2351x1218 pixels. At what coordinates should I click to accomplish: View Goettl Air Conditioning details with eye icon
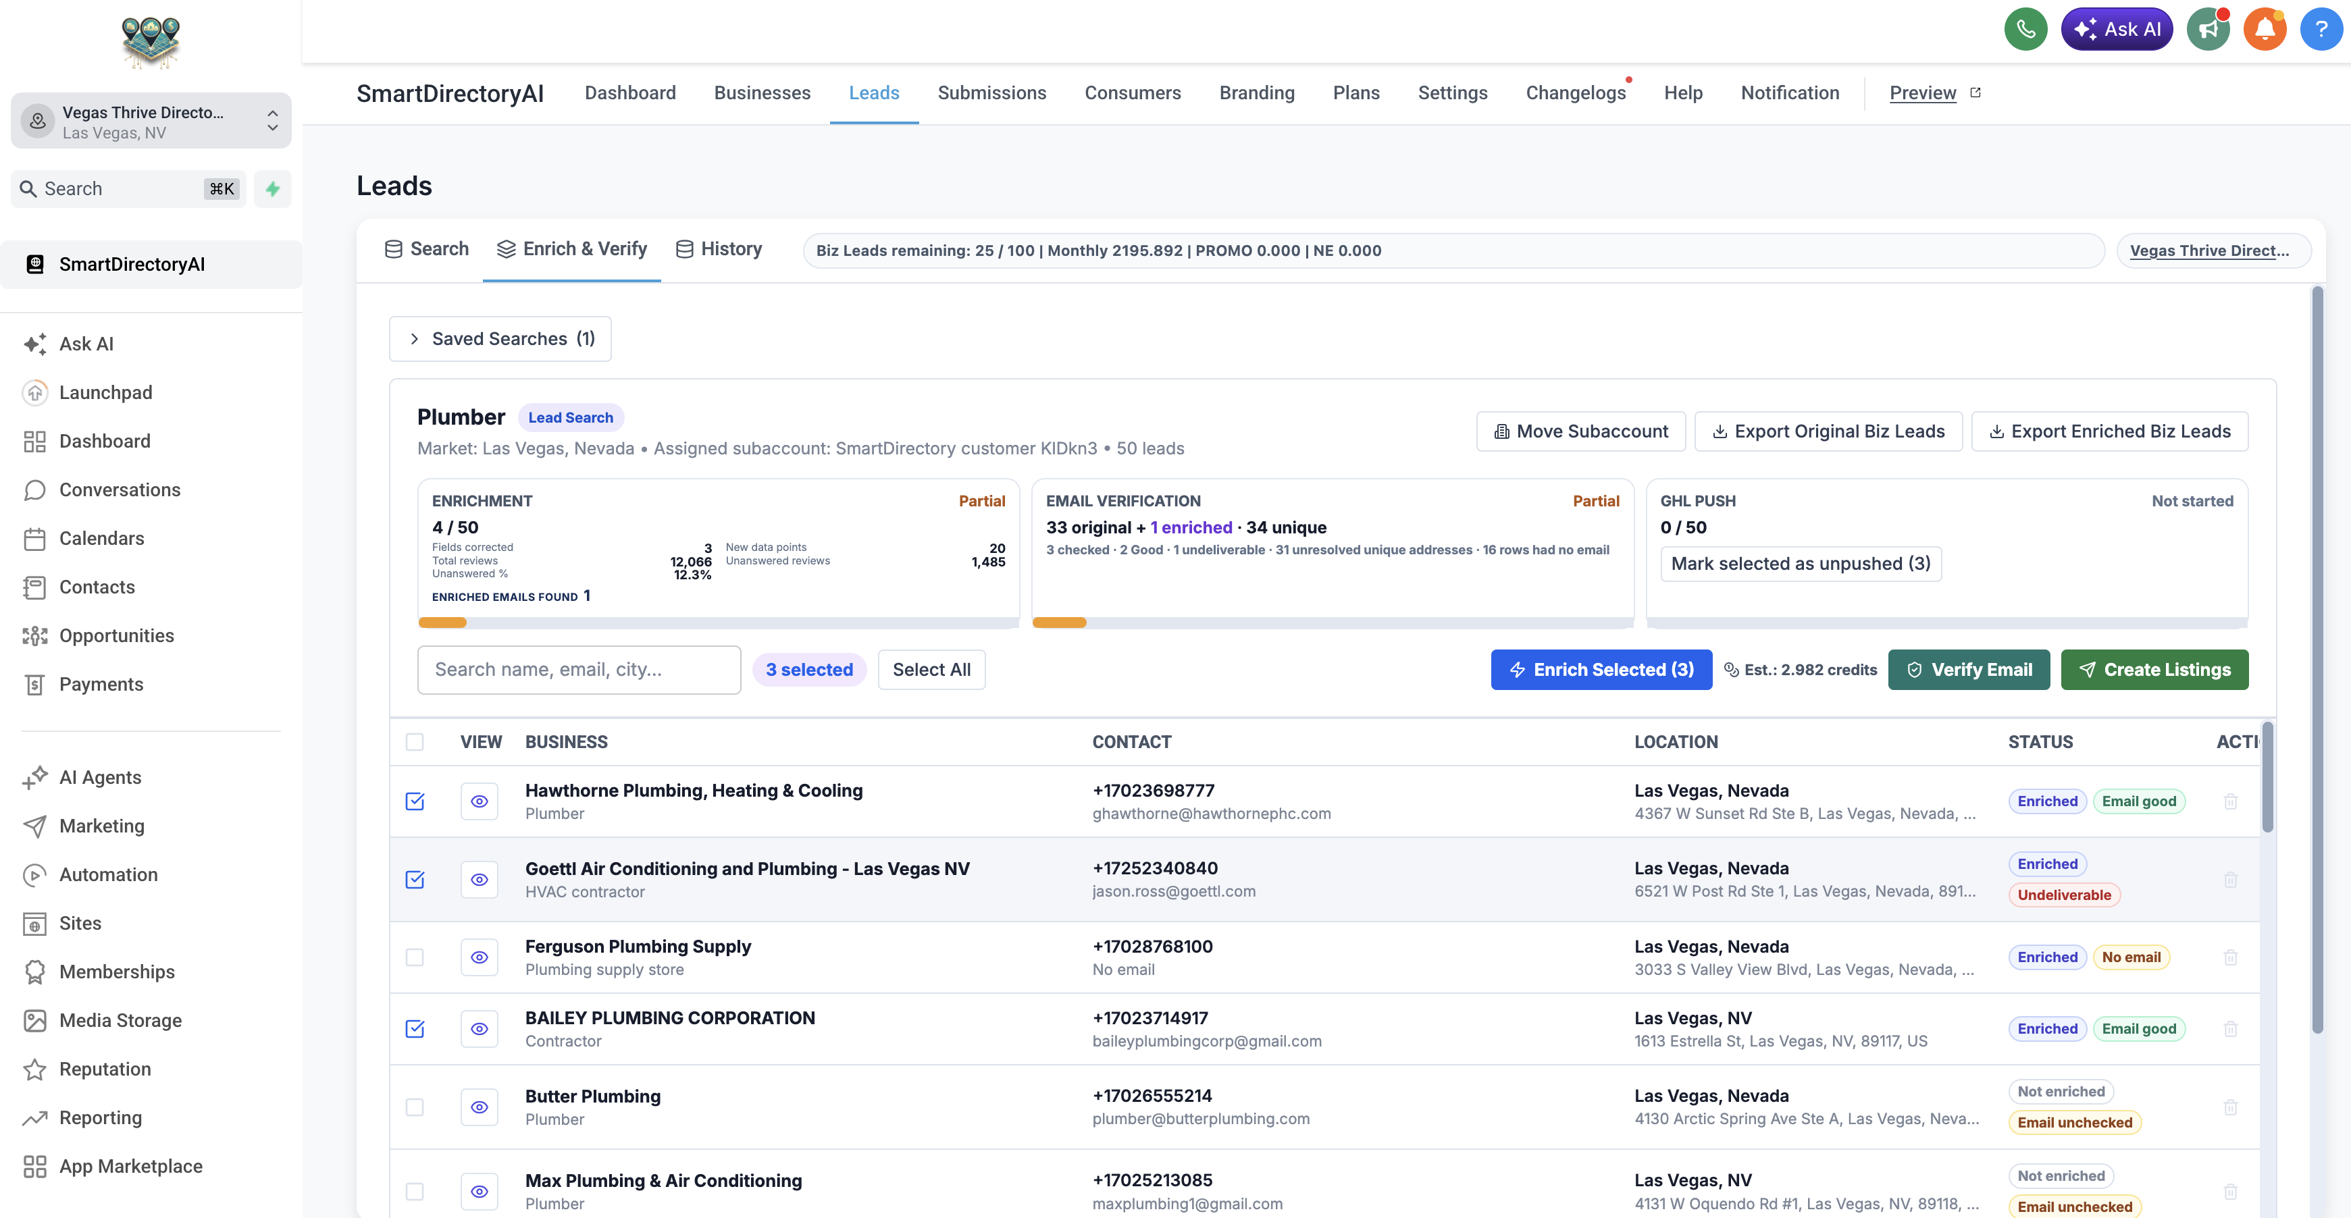tap(479, 880)
